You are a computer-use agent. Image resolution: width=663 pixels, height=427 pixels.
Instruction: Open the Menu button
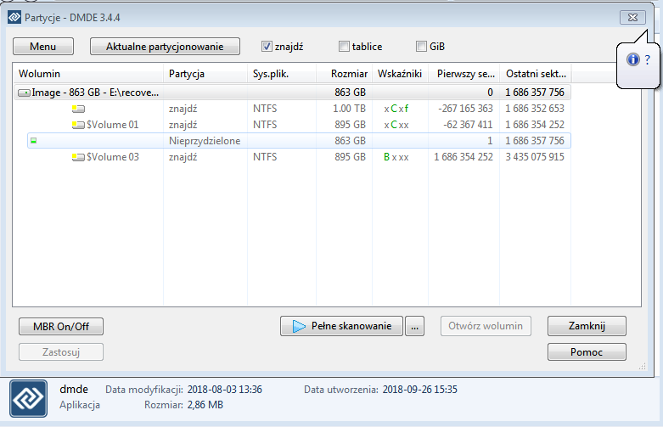[x=43, y=47]
